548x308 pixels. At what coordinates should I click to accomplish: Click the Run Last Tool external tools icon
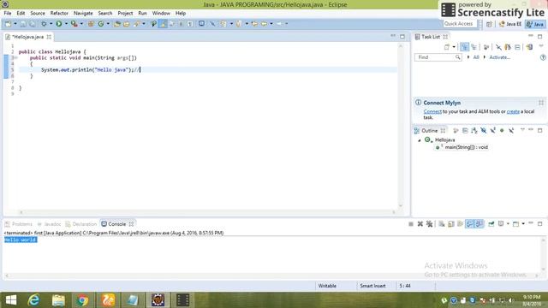tap(74, 24)
